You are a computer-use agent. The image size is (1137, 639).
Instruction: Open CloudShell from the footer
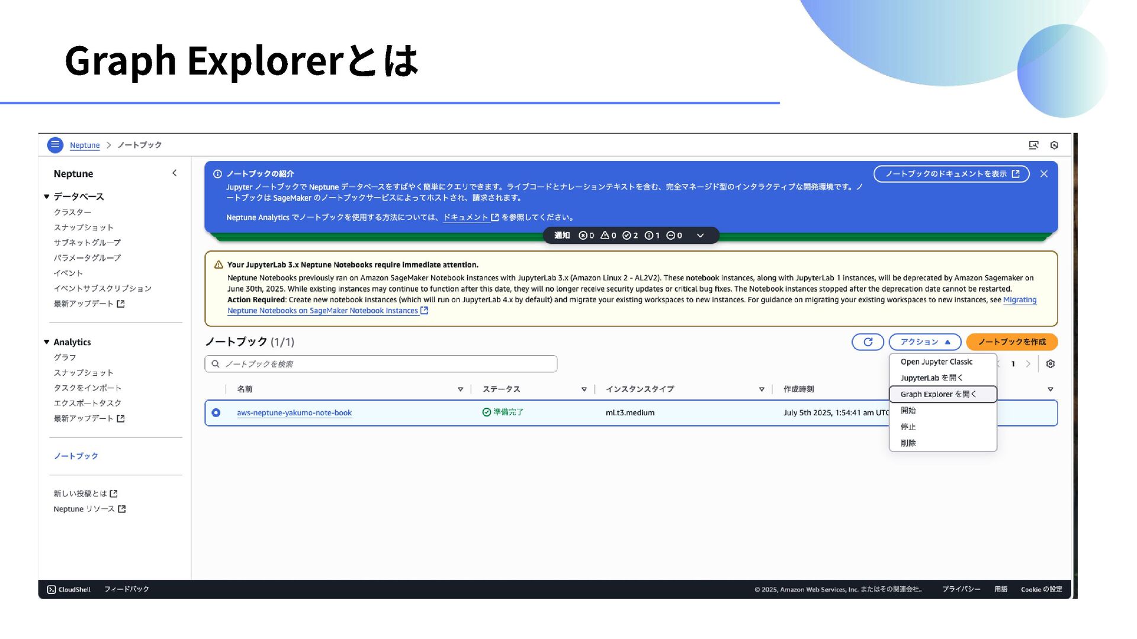(69, 589)
